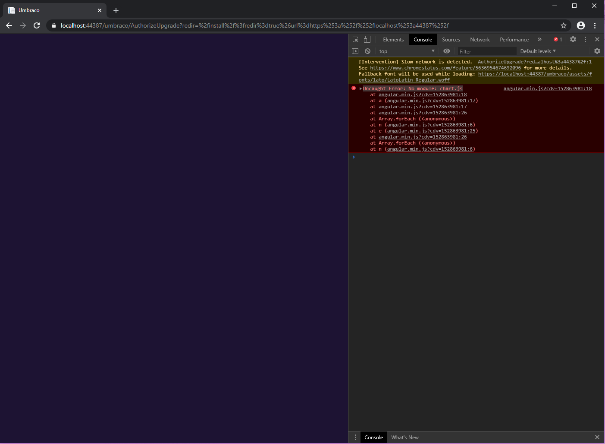
Task: Show more DevTools panels via chevrons
Action: pos(539,39)
